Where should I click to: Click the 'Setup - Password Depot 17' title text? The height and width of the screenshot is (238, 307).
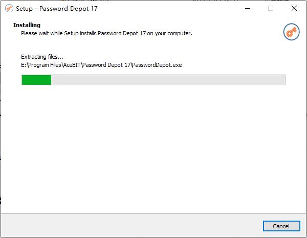pos(57,9)
